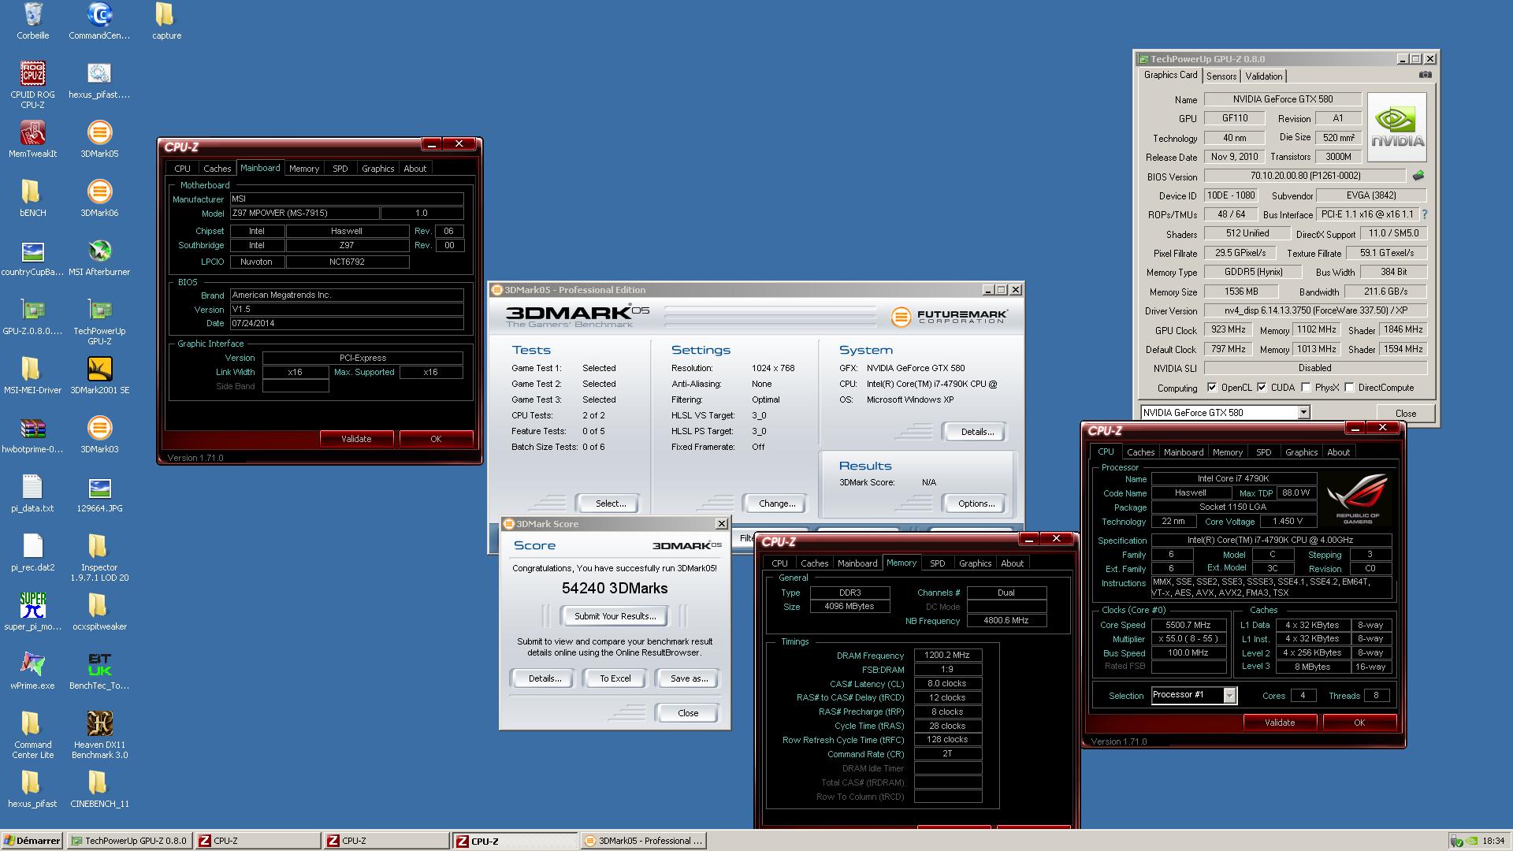The height and width of the screenshot is (851, 1513).
Task: Open SPD tab in Mainboard CPU-Z window
Action: point(340,169)
